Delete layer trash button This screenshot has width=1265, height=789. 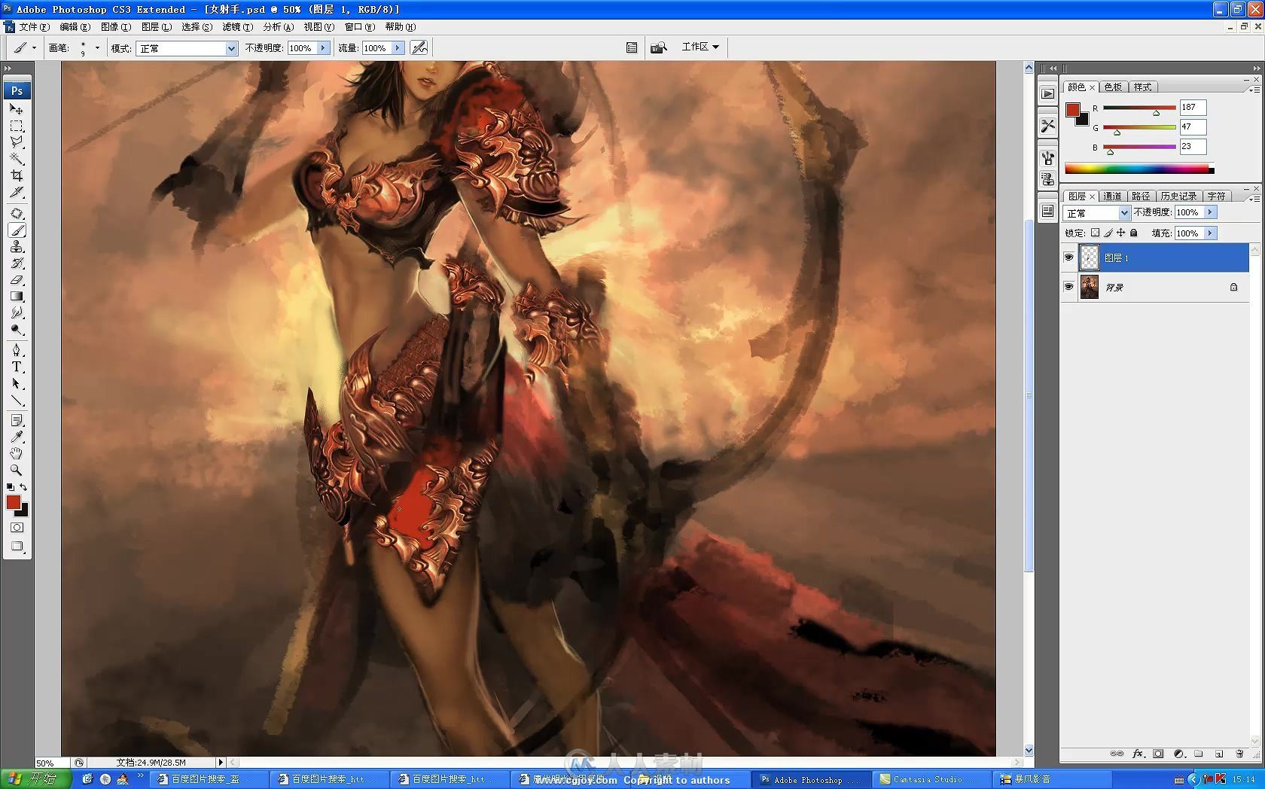(x=1239, y=753)
